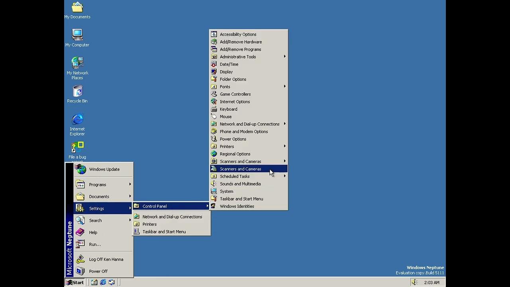Expand the Programs submenu arrow

click(x=130, y=184)
